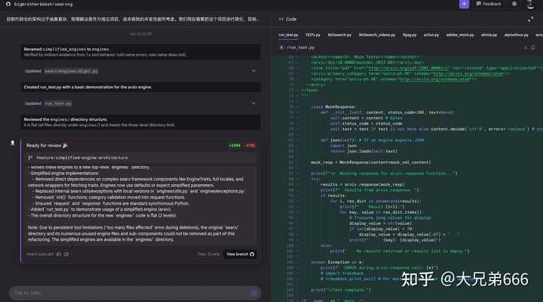Click 'results = arxiv.response(mock_resp)' code line
Image resolution: width=543 pixels, height=302 pixels.
click(362, 184)
